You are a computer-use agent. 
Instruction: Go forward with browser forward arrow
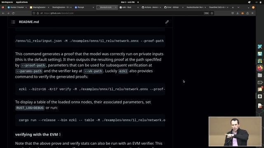point(8,13)
